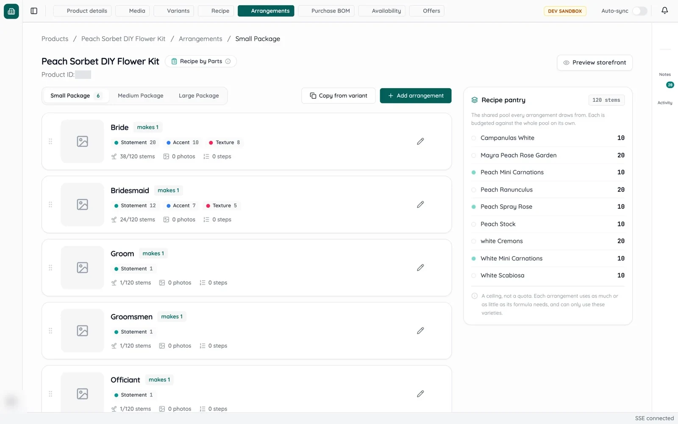Select the Medium Package variant tab
The image size is (678, 424).
pyautogui.click(x=140, y=96)
